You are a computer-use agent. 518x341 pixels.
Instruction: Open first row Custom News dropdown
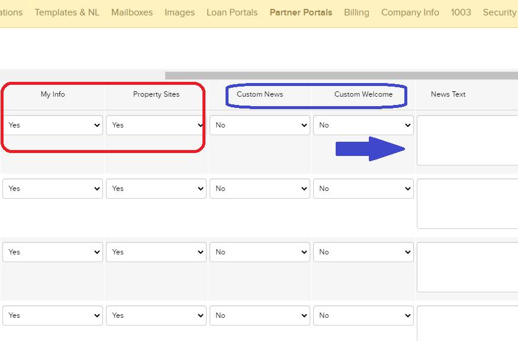(260, 125)
